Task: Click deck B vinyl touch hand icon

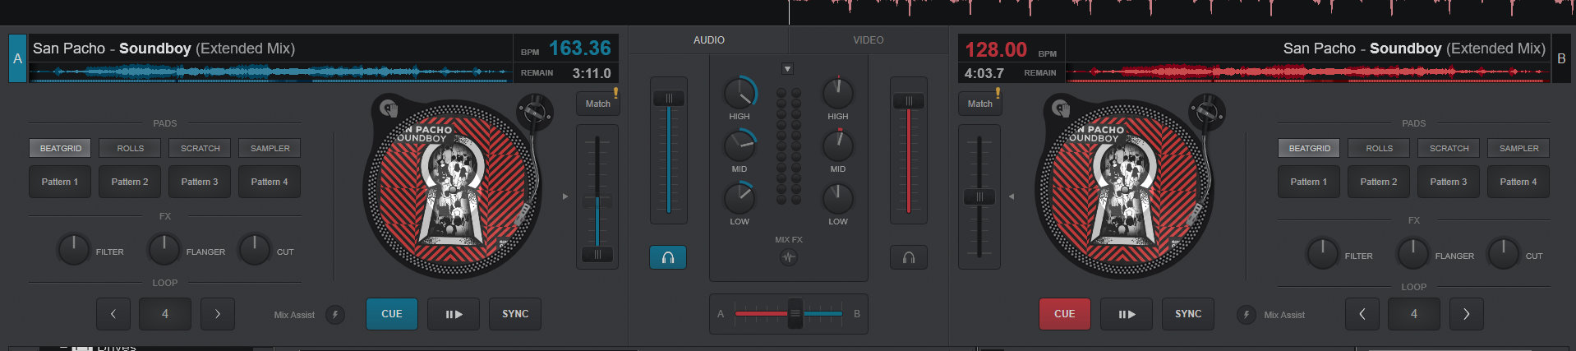Action: (x=1061, y=108)
